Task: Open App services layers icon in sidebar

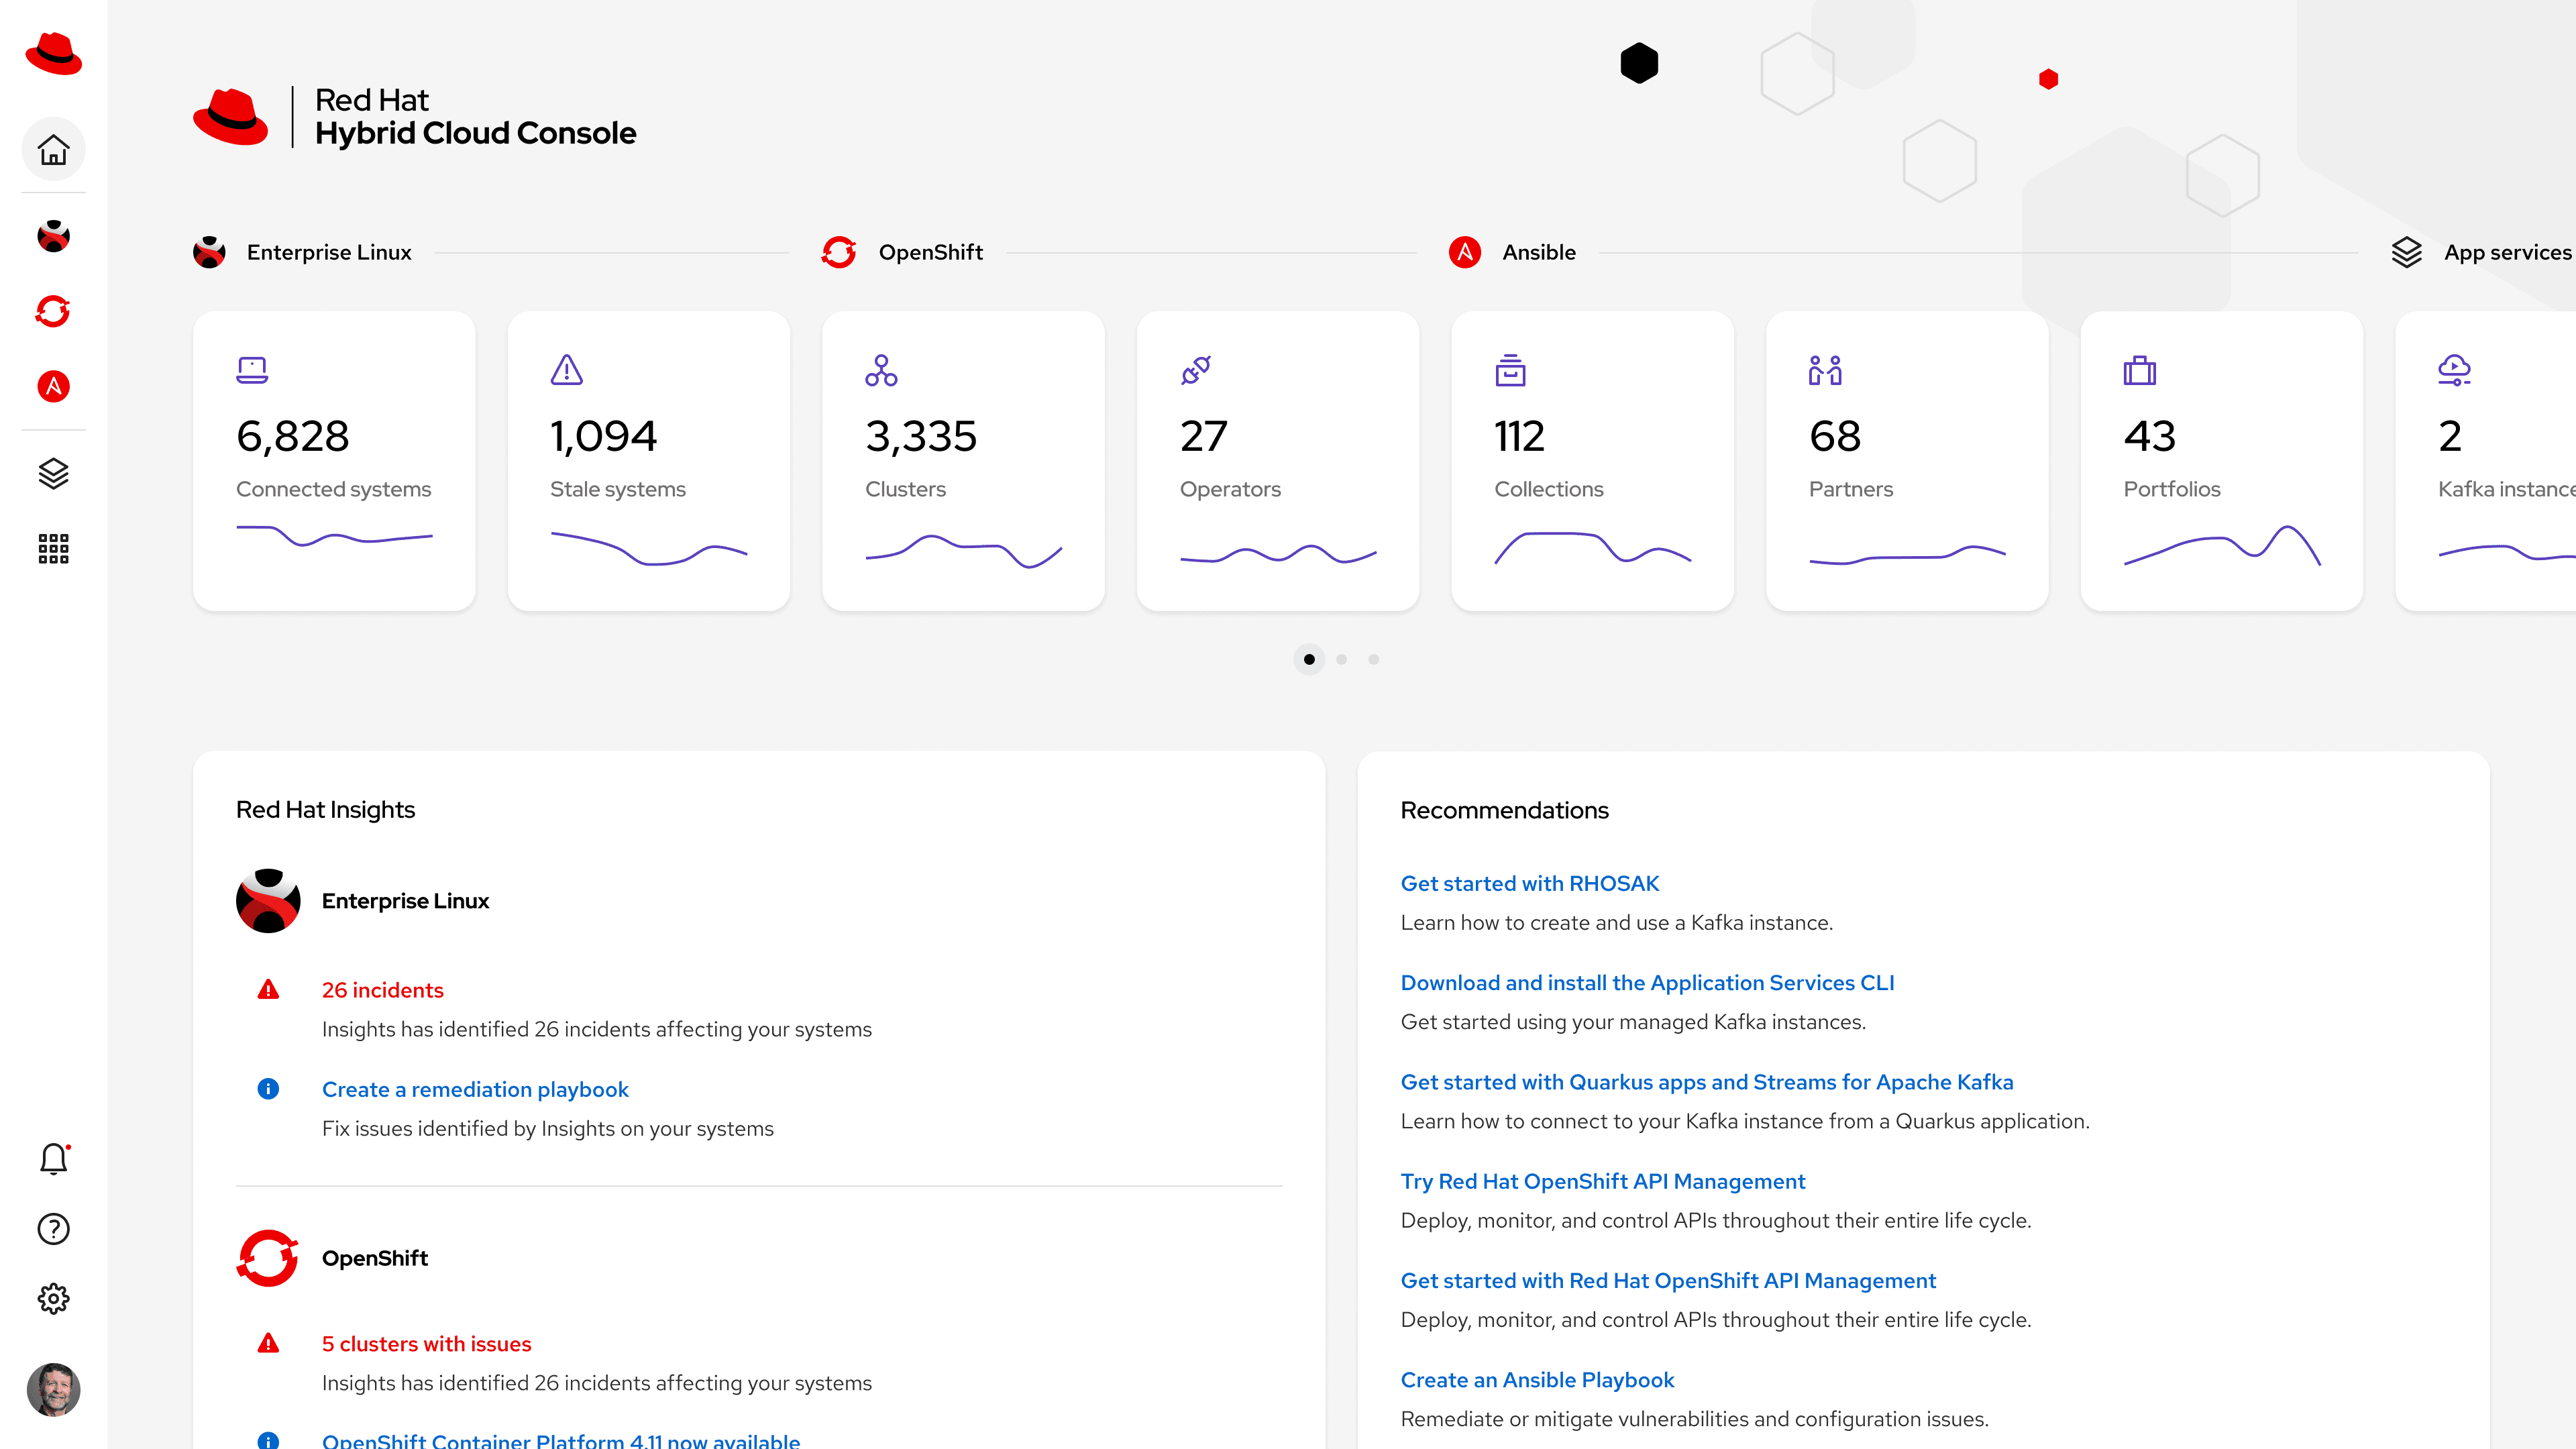Action: coord(53,473)
